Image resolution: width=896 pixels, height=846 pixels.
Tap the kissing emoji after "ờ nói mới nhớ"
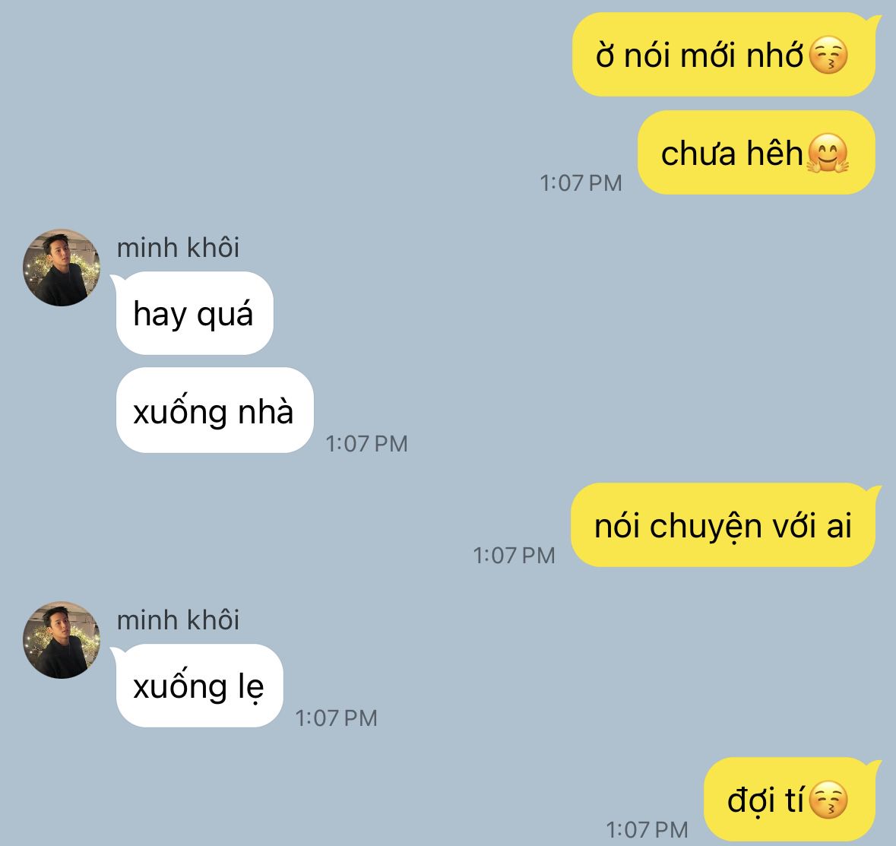coord(828,55)
